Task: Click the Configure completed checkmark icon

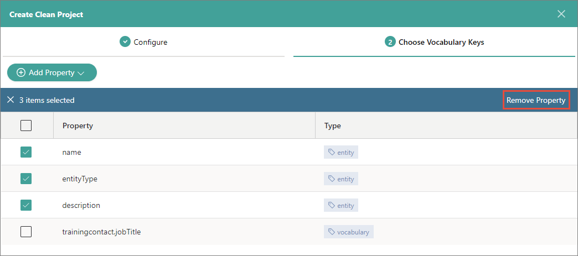Action: [125, 42]
